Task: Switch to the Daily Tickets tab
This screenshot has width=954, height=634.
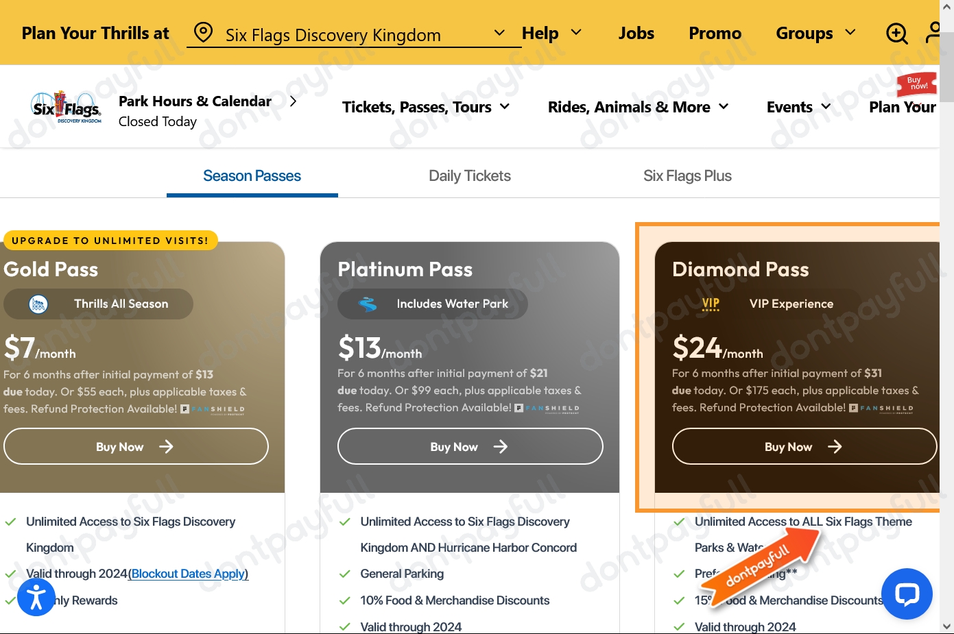Action: point(469,175)
